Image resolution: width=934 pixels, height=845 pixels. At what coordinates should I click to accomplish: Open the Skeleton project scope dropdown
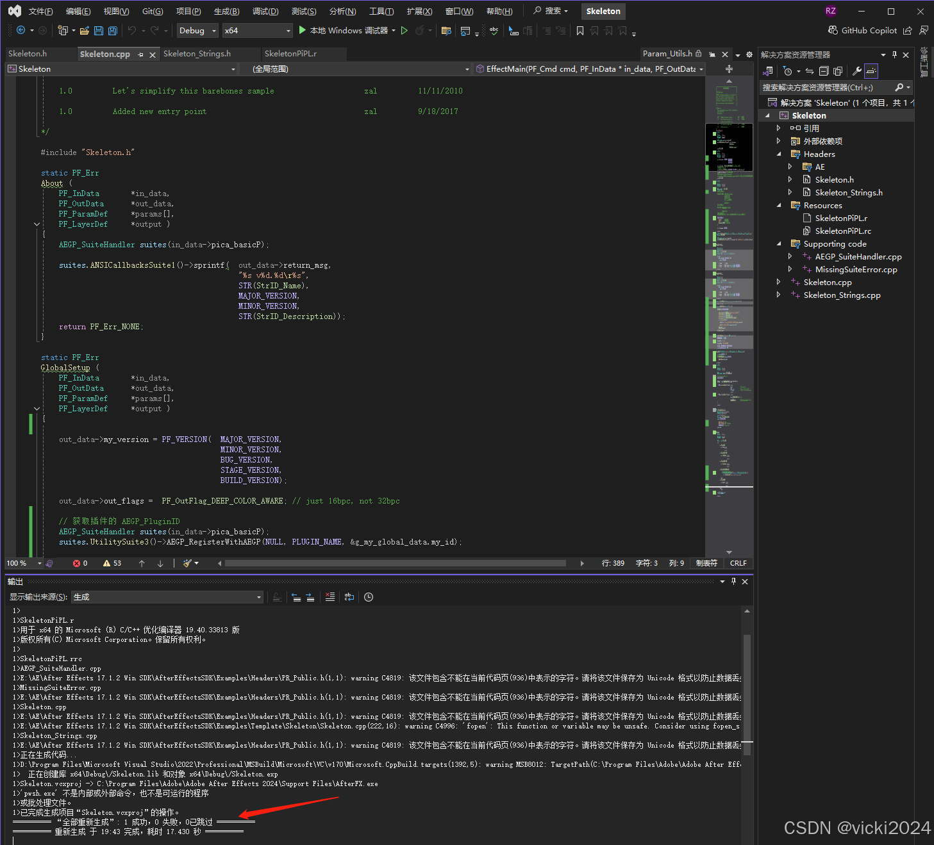coord(122,69)
